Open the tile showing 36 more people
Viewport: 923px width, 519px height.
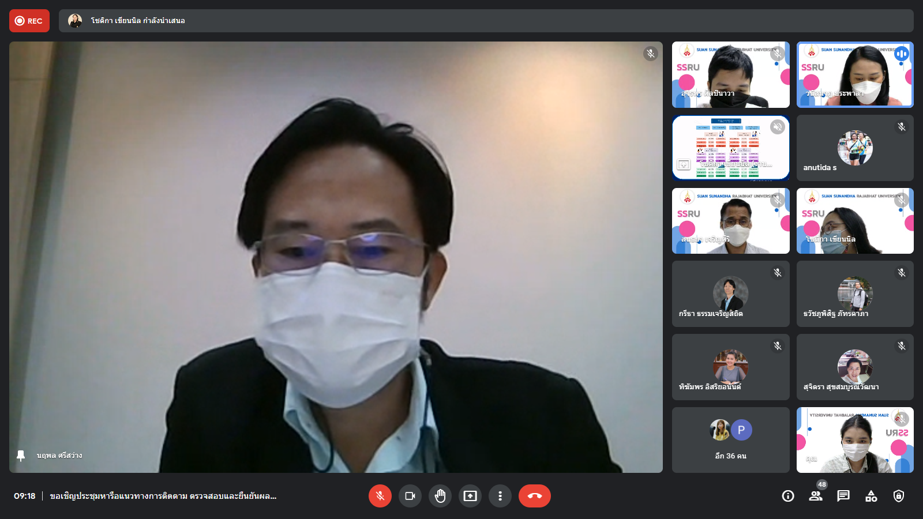[730, 440]
